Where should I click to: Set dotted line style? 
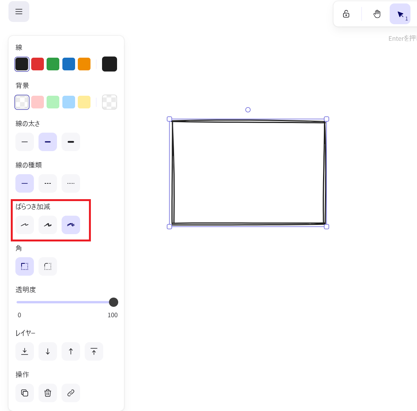[71, 183]
